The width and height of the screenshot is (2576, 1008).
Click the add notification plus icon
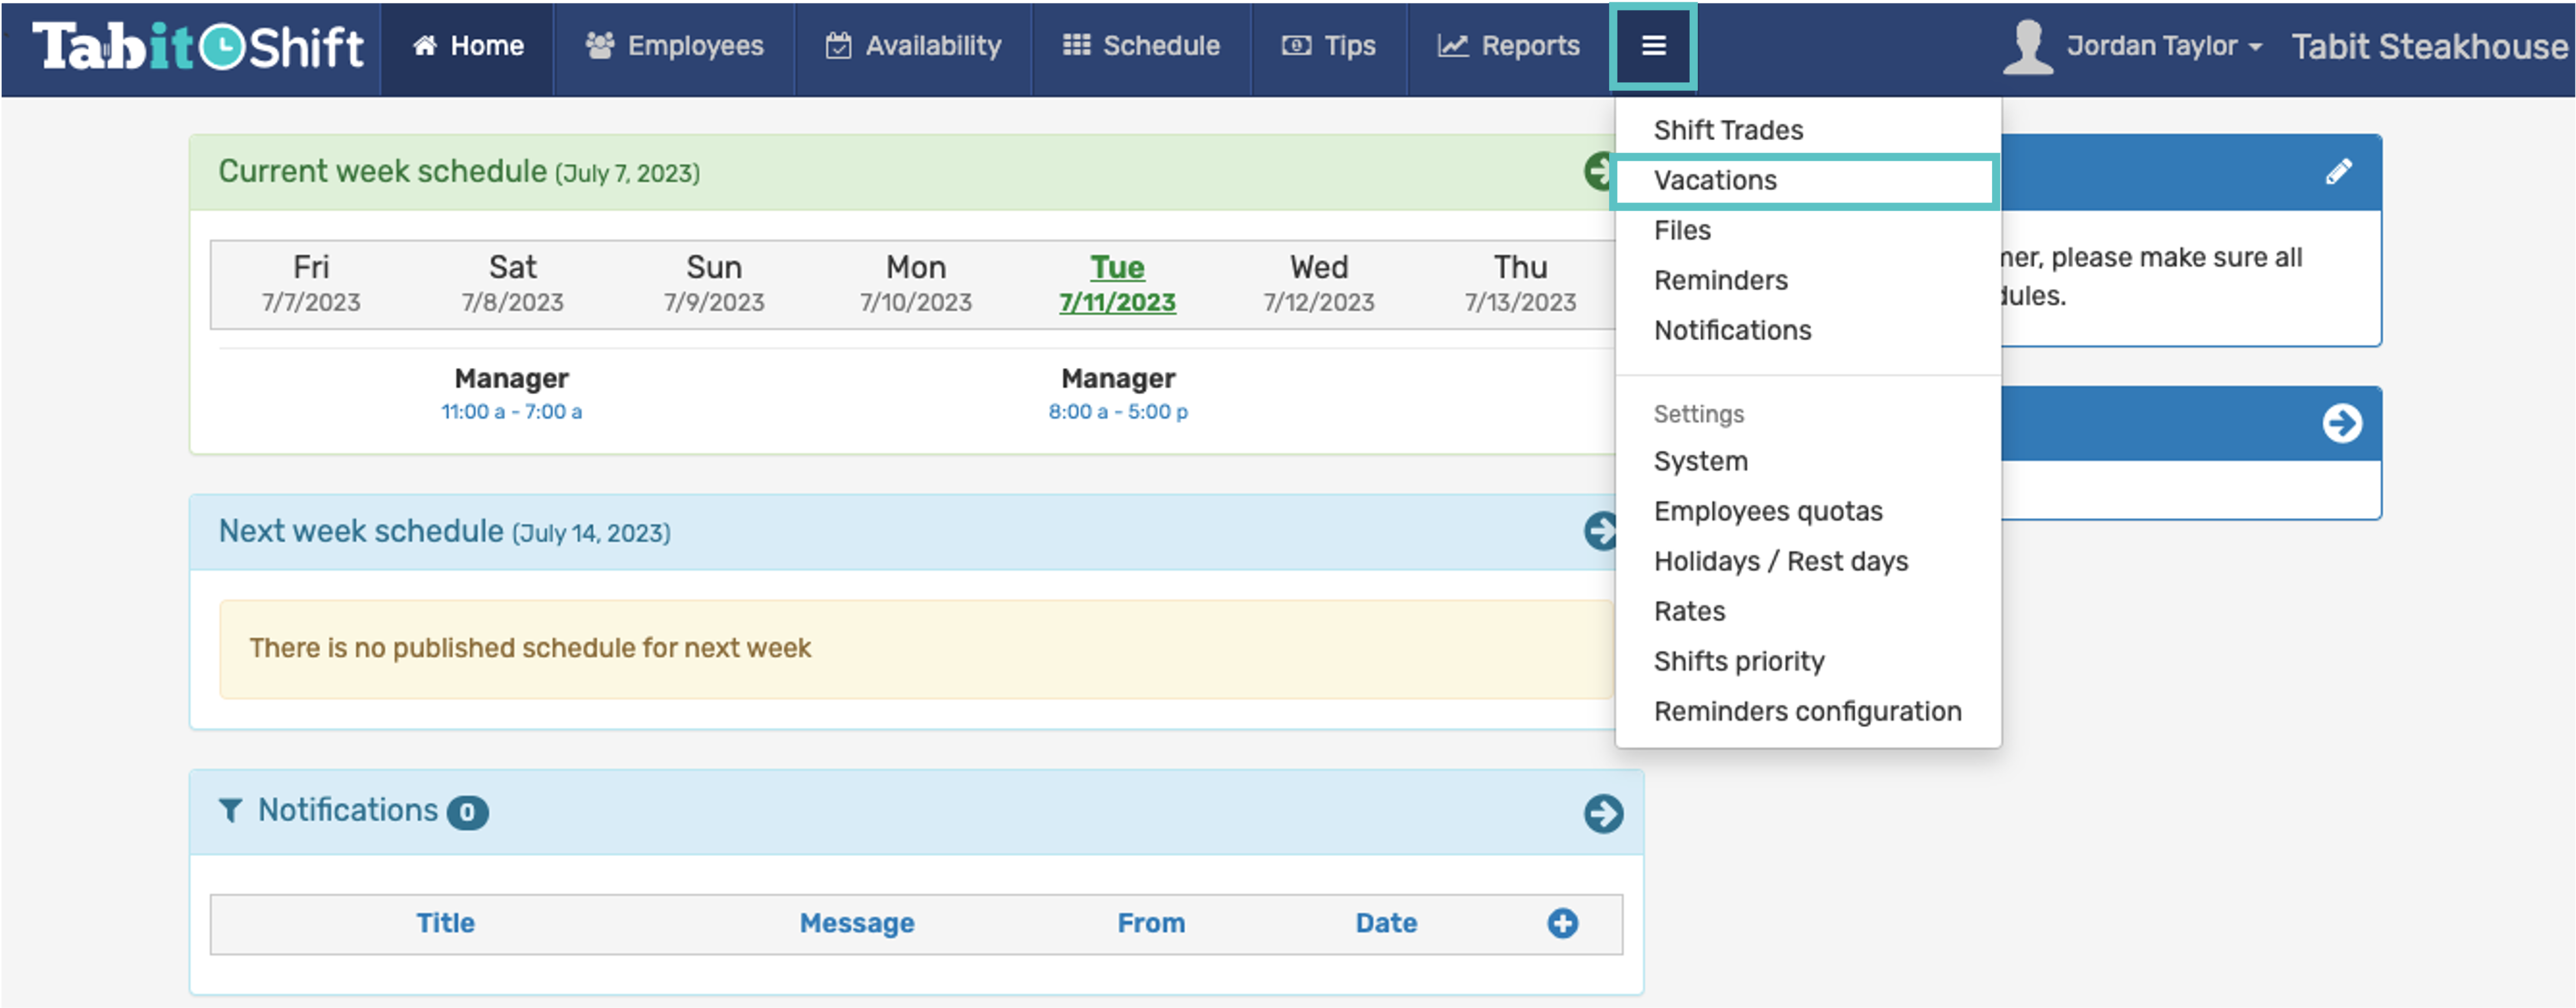point(1562,922)
